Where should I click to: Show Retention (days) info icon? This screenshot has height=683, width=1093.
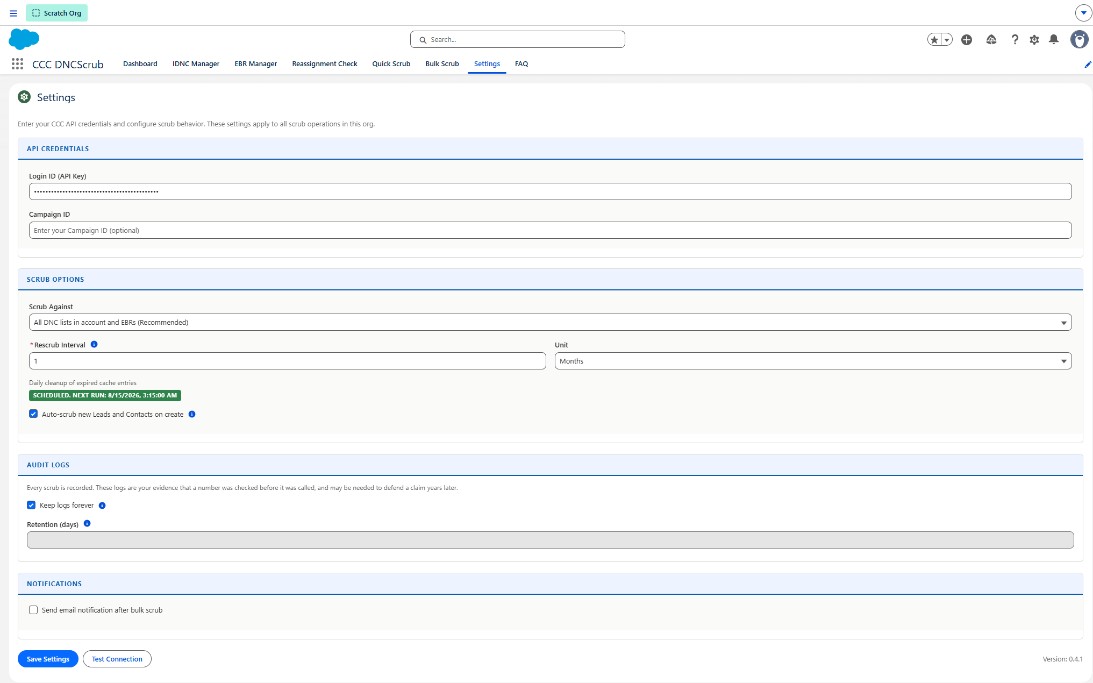click(87, 523)
